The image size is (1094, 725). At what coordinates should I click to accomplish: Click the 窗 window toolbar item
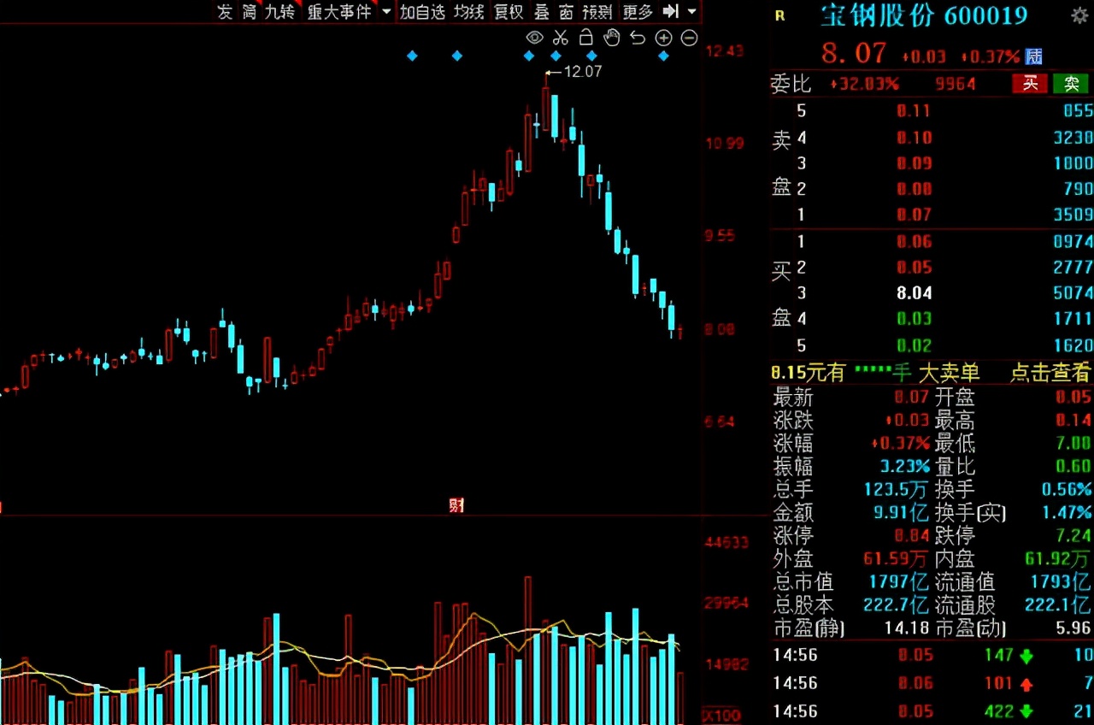click(x=566, y=12)
